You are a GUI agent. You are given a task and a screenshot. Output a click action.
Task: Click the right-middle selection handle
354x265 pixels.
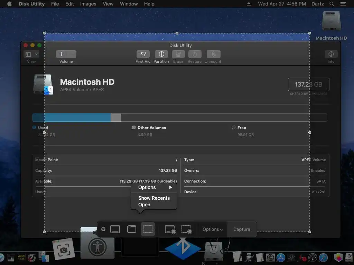click(x=310, y=132)
